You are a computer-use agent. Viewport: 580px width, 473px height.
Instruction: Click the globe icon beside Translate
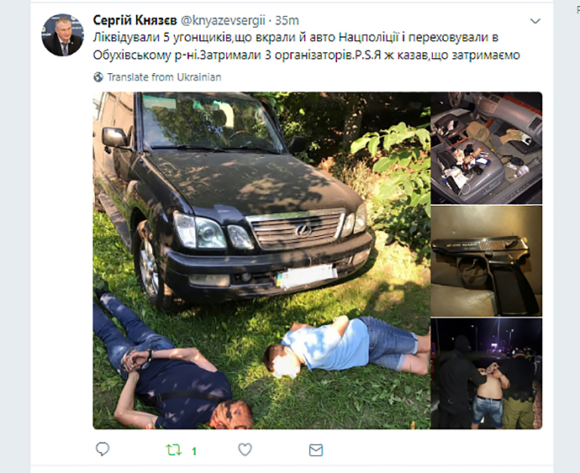point(98,77)
